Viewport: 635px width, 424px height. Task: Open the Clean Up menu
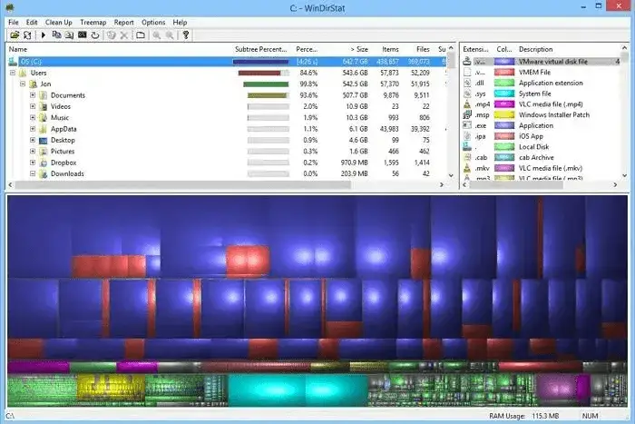click(59, 23)
